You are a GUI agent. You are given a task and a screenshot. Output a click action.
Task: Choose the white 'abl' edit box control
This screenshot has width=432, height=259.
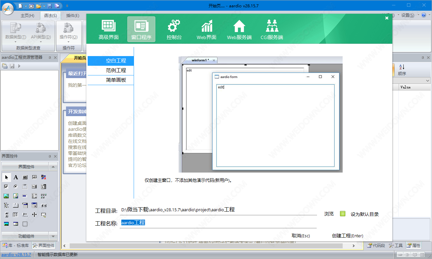point(34,177)
